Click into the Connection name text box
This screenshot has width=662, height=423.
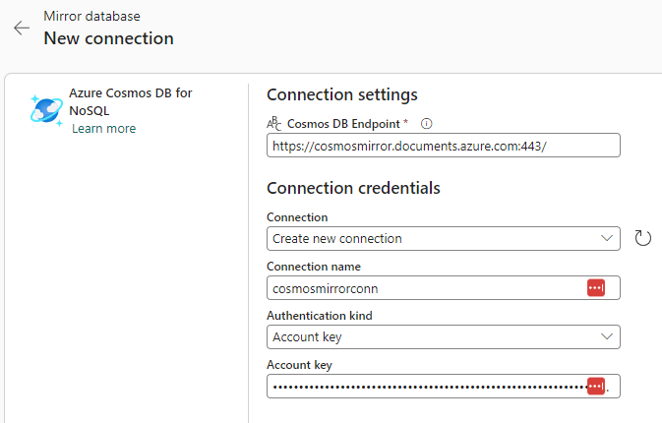(x=423, y=288)
